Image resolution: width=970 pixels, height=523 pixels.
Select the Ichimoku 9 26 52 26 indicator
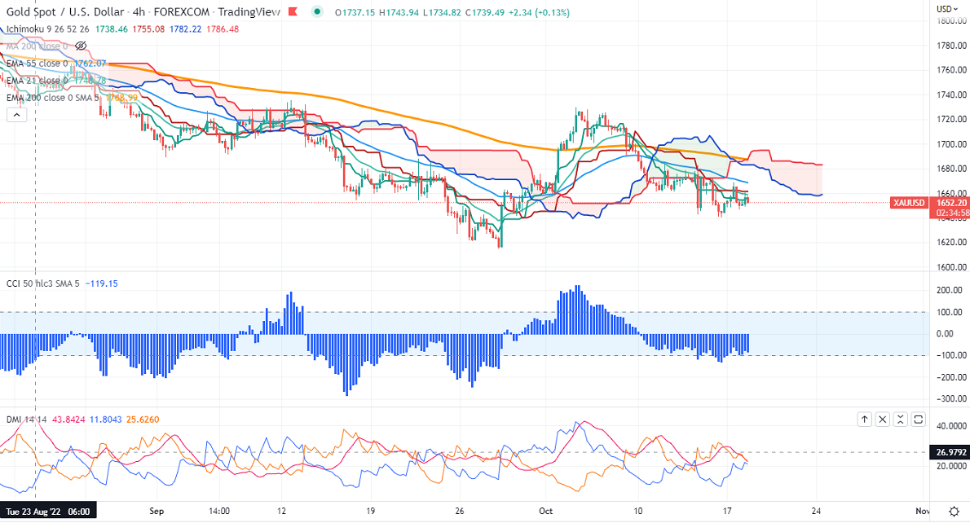point(47,29)
